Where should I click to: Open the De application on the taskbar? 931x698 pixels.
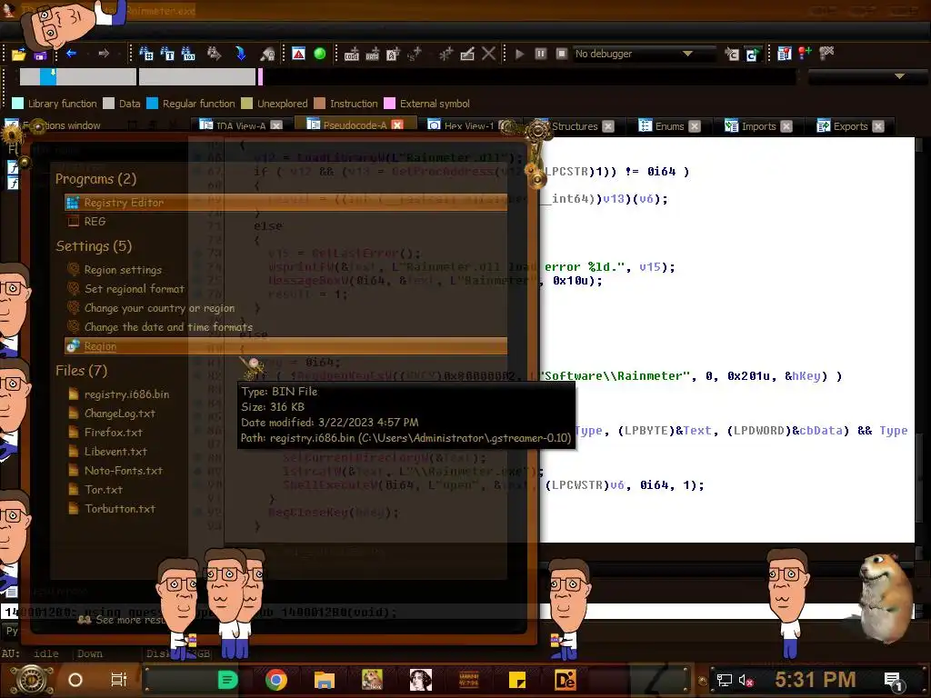pyautogui.click(x=565, y=680)
